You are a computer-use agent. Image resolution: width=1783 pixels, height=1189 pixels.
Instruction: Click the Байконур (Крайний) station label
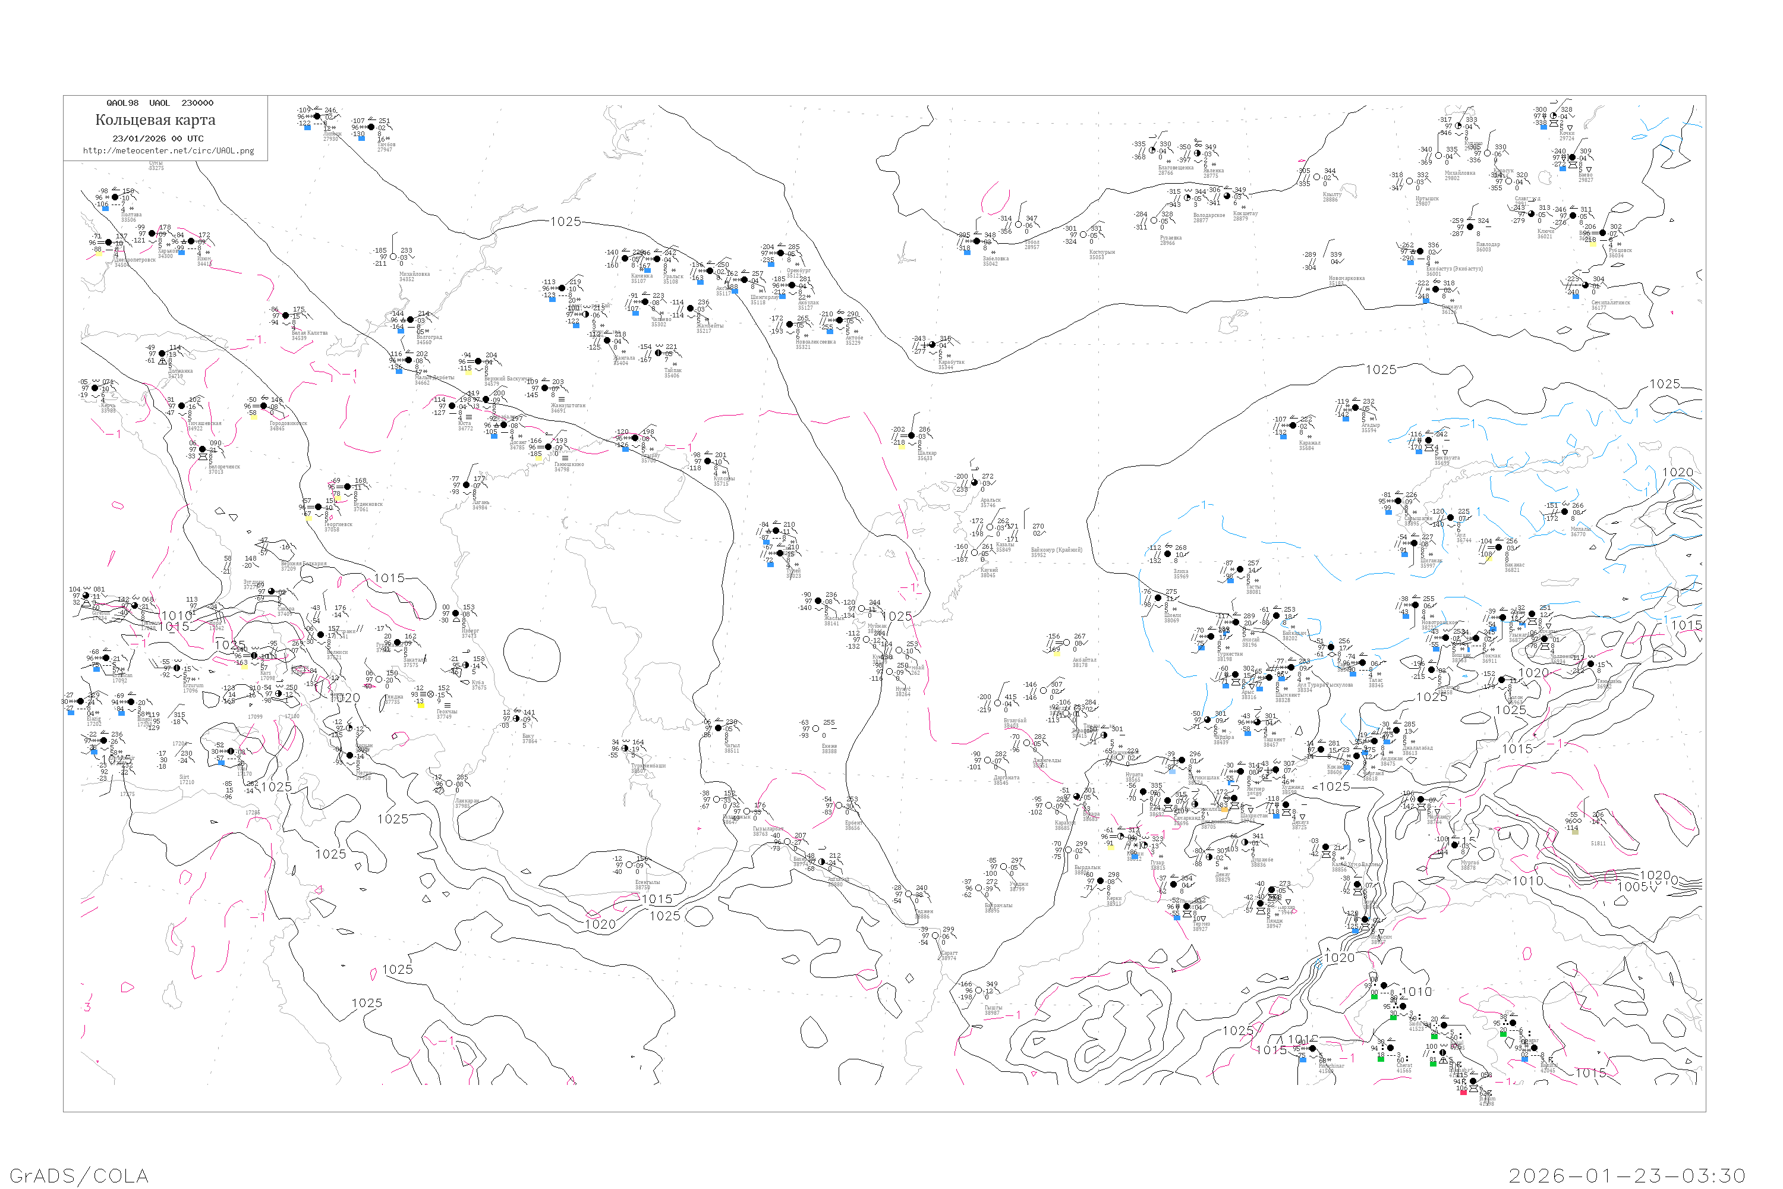coord(1056,550)
